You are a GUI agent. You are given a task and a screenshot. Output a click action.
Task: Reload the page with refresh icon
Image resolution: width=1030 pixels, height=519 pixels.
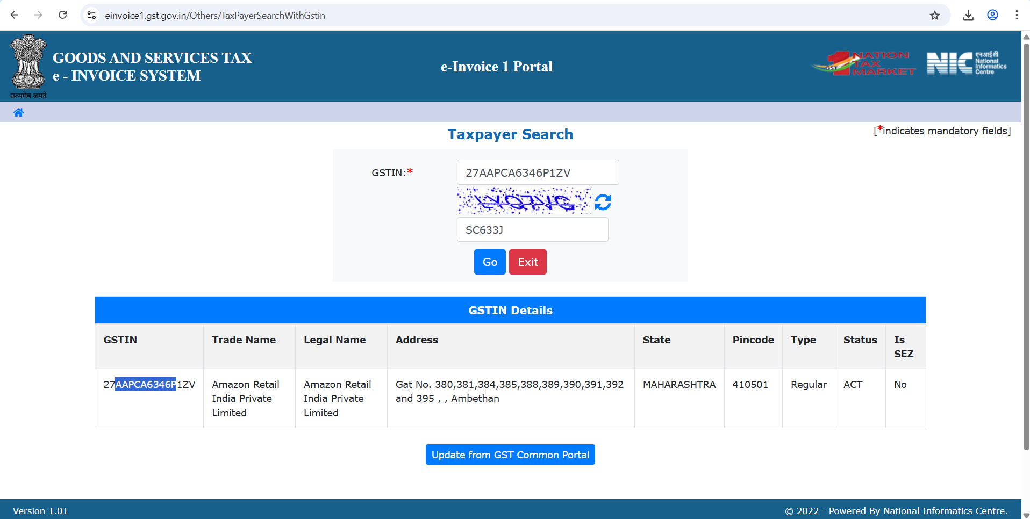coord(63,15)
